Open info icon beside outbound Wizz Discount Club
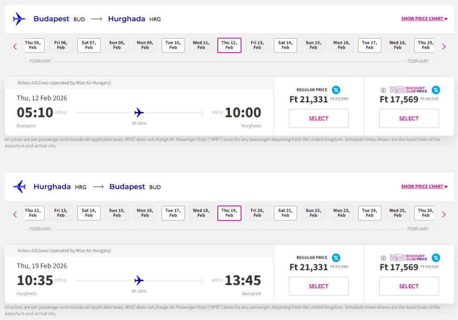The height and width of the screenshot is (320, 458). pos(383,90)
